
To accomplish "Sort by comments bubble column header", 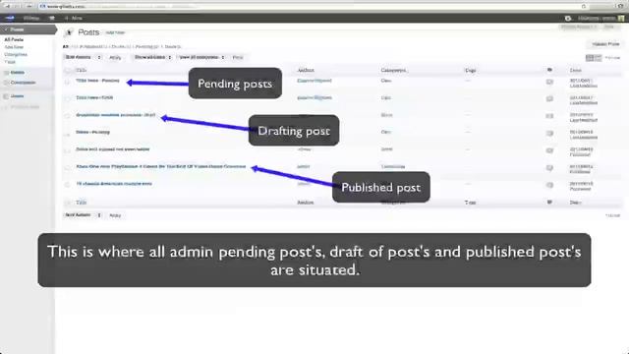I will pos(549,70).
